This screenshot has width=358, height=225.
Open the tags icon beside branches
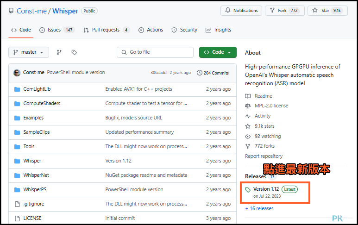[x=74, y=52]
